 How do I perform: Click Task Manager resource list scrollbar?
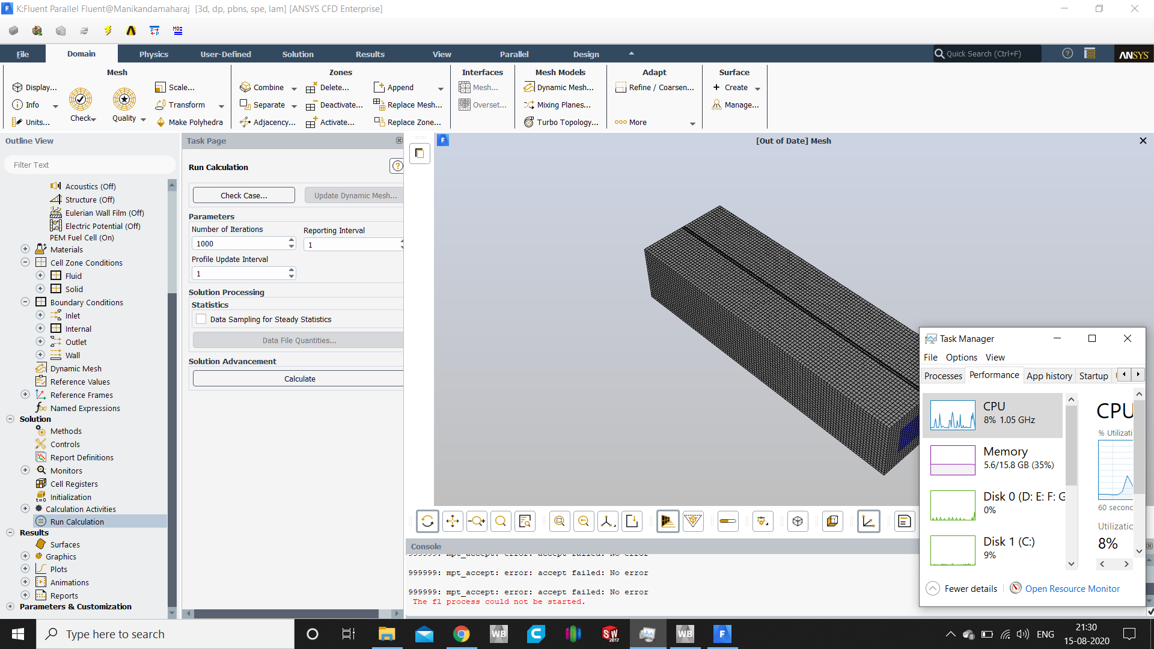tap(1071, 446)
